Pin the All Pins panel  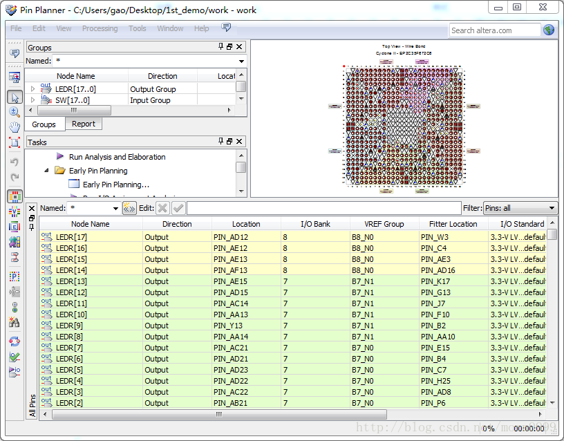coord(32,227)
